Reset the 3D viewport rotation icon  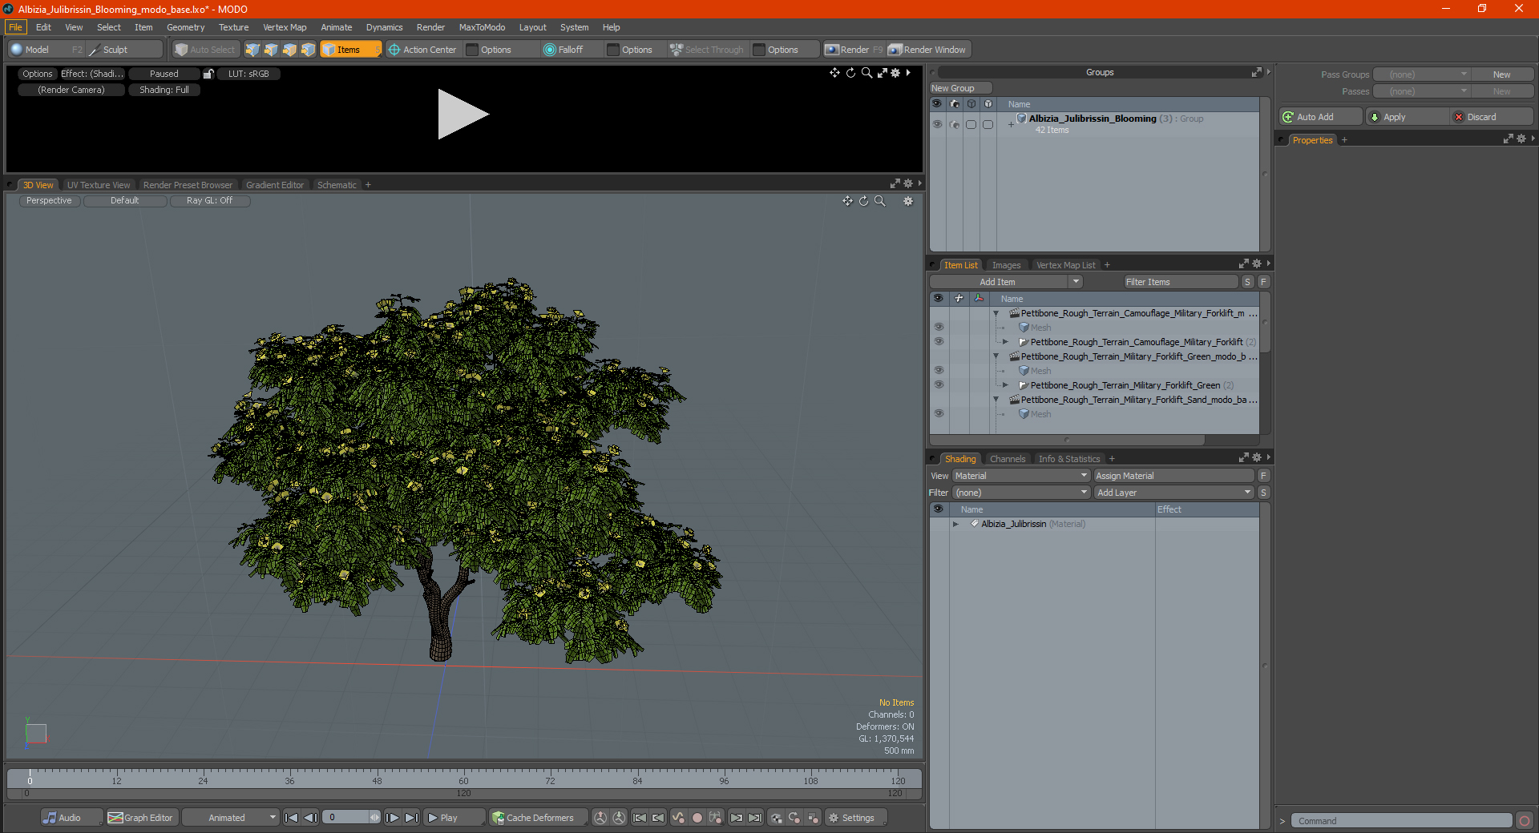[864, 201]
